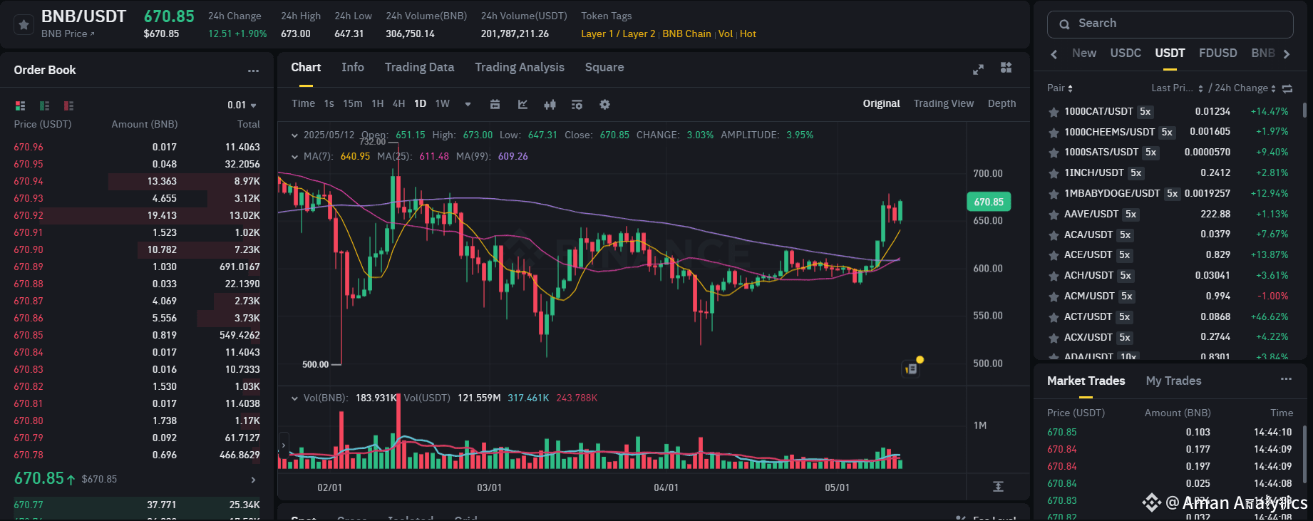Click the Layer 1 / Layer 2 token tag
The image size is (1313, 521).
pos(618,33)
